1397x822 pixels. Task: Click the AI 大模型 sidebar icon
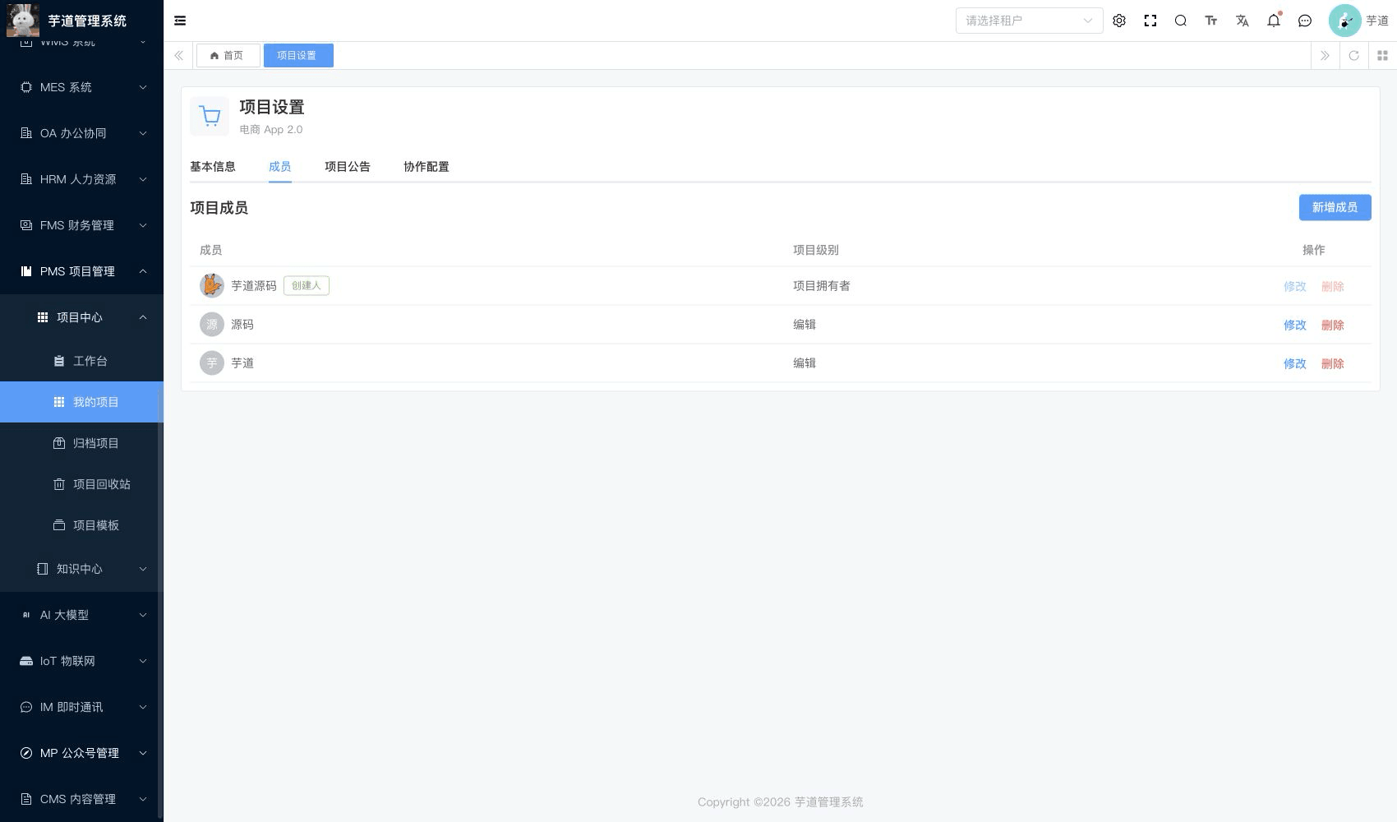[x=26, y=615]
